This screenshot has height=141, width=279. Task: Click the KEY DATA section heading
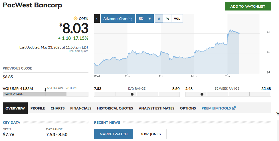click(x=11, y=123)
